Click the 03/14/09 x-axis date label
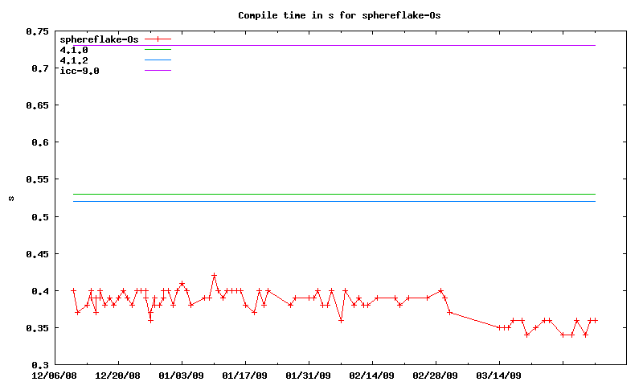643x386 pixels. (499, 375)
